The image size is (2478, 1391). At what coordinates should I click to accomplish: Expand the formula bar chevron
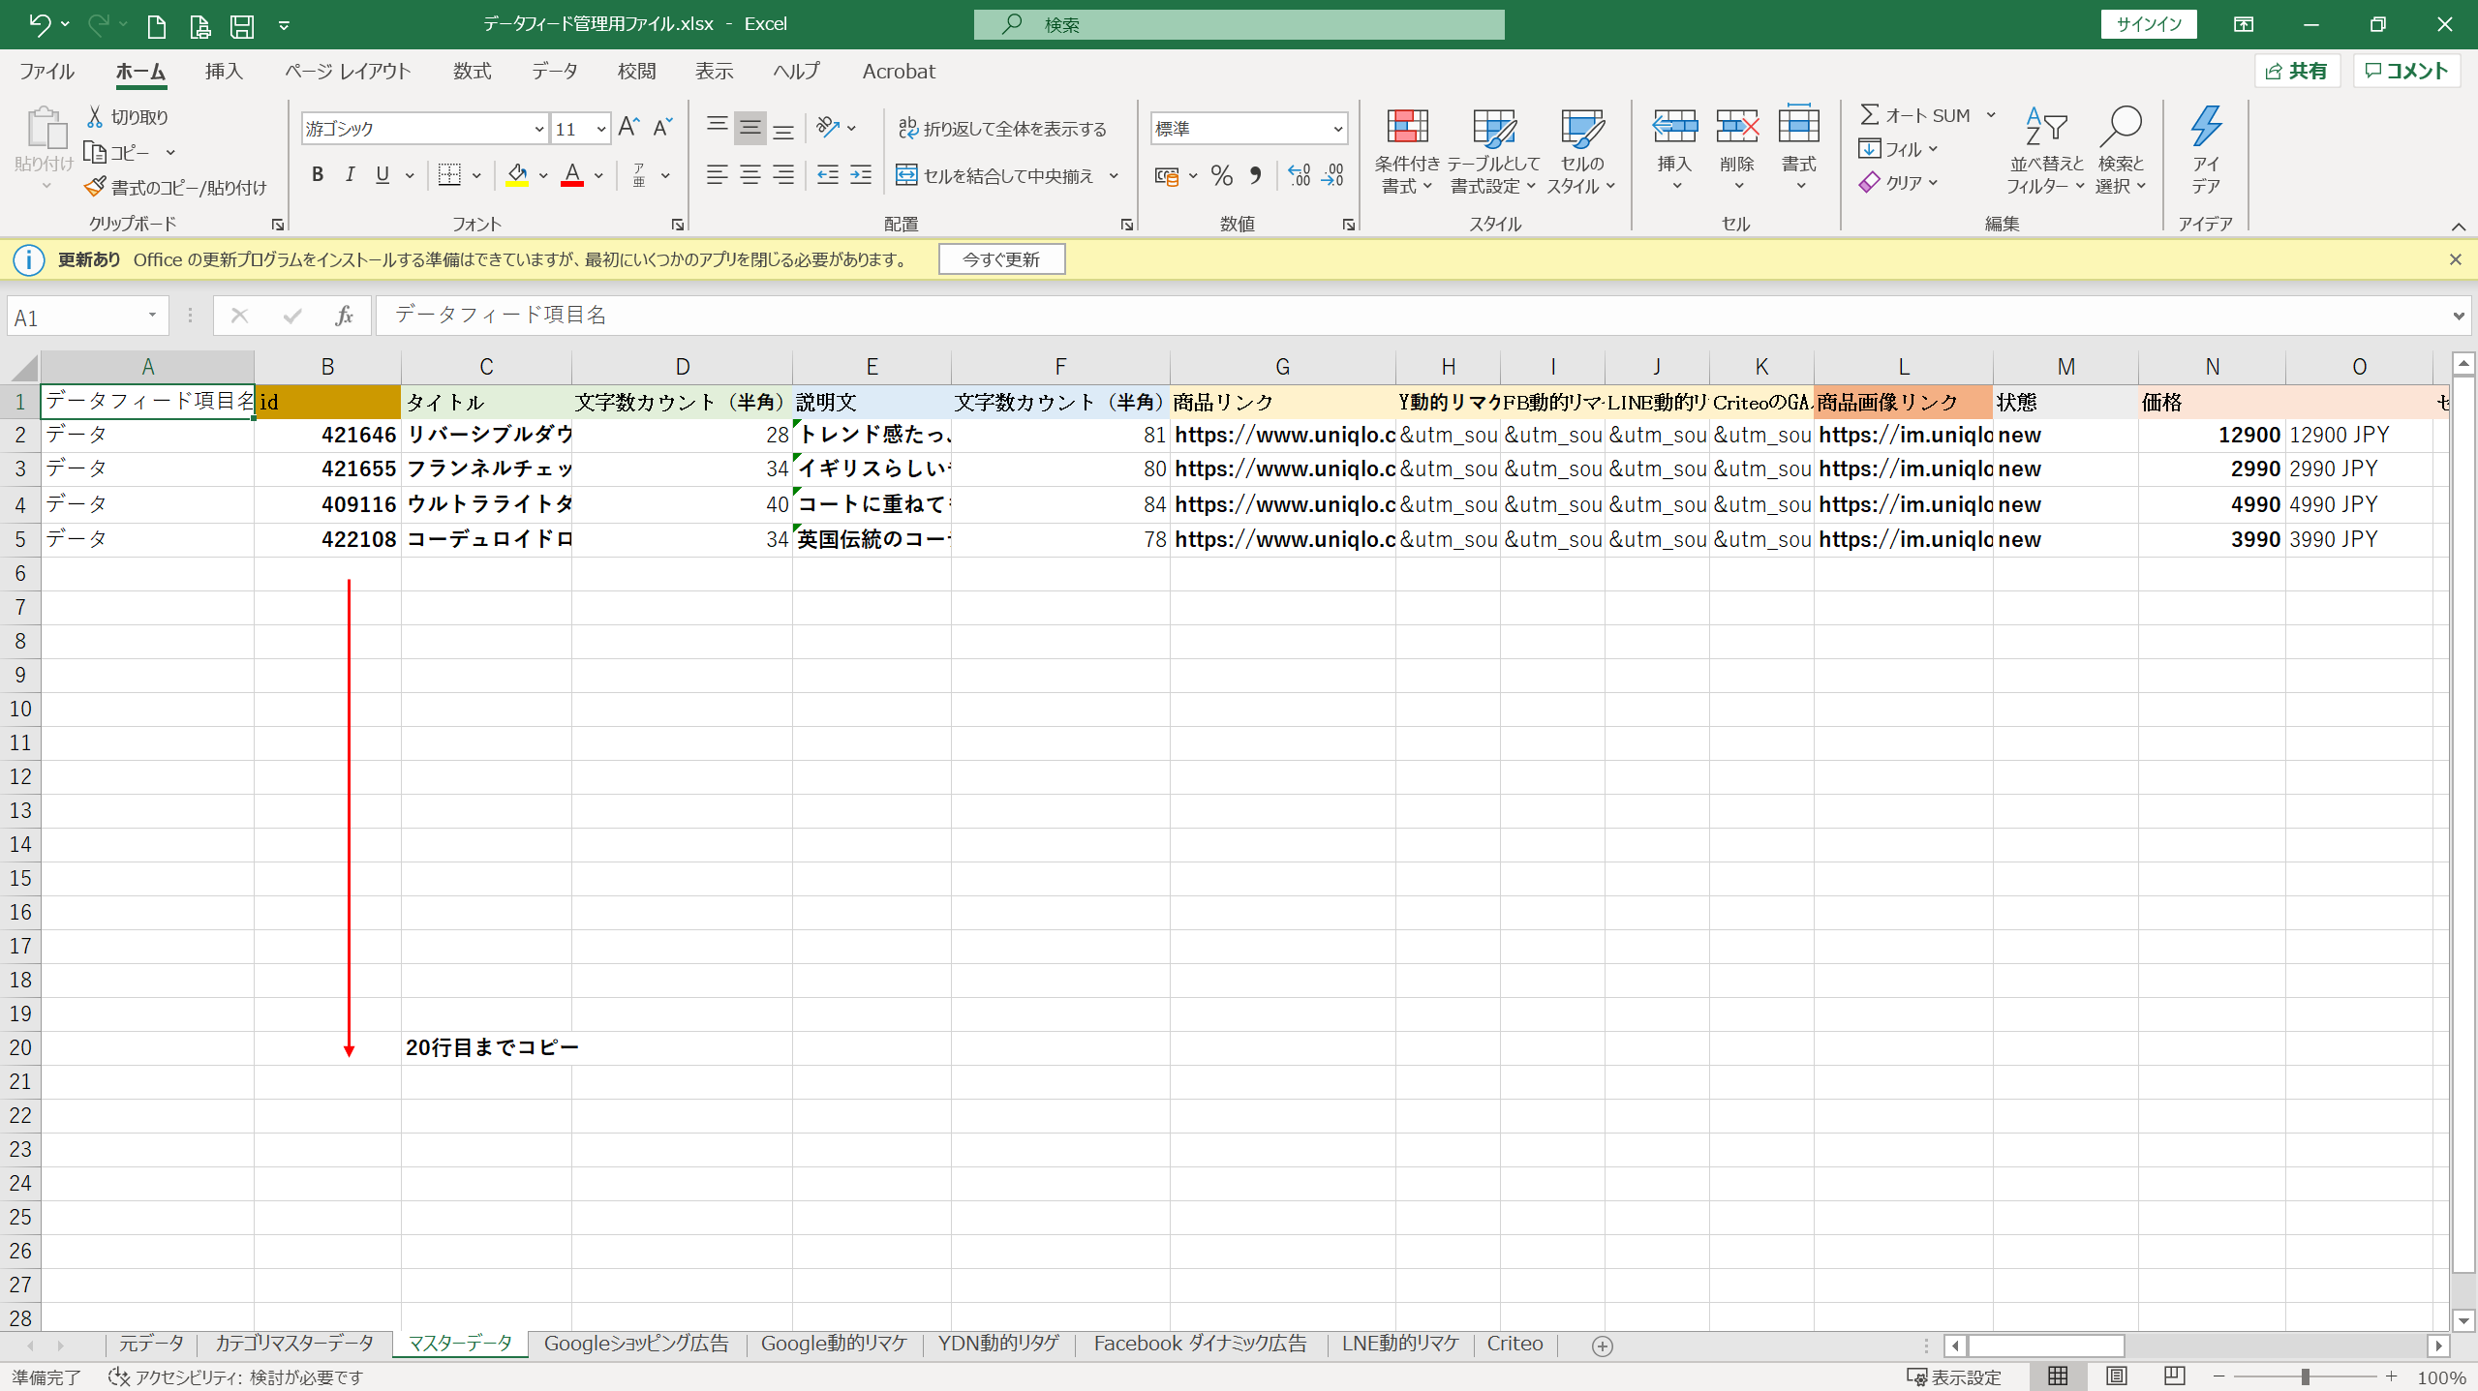[2458, 316]
